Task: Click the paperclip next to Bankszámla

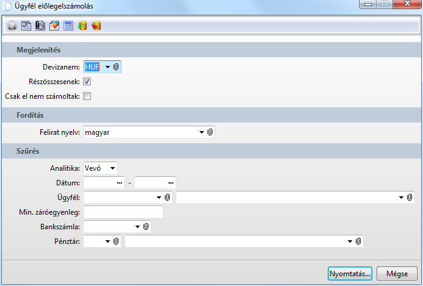Action: click(146, 227)
